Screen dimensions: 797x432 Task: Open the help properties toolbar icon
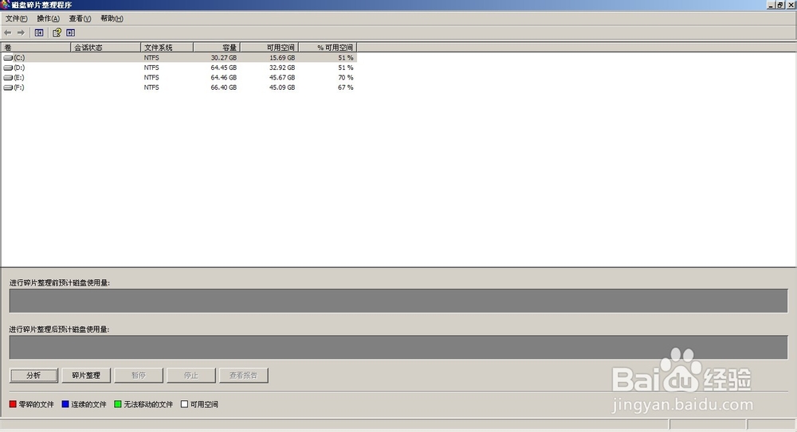tap(57, 33)
